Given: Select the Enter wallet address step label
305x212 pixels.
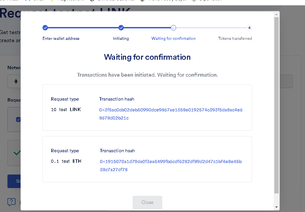Looking at the screenshot, I should tap(61, 38).
